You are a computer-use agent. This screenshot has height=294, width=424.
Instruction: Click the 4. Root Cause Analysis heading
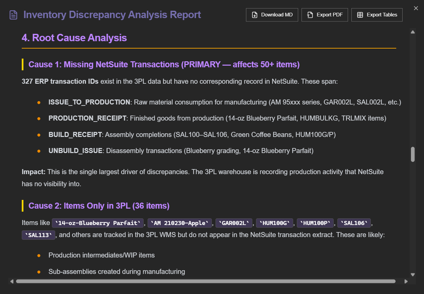(74, 38)
